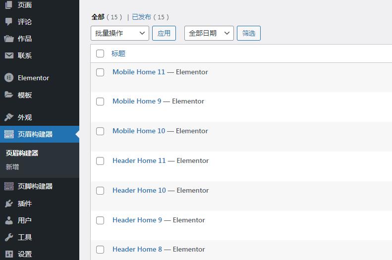This screenshot has width=392, height=260.
Task: Click the Portfolio (作品) folder icon
Action: pos(9,39)
